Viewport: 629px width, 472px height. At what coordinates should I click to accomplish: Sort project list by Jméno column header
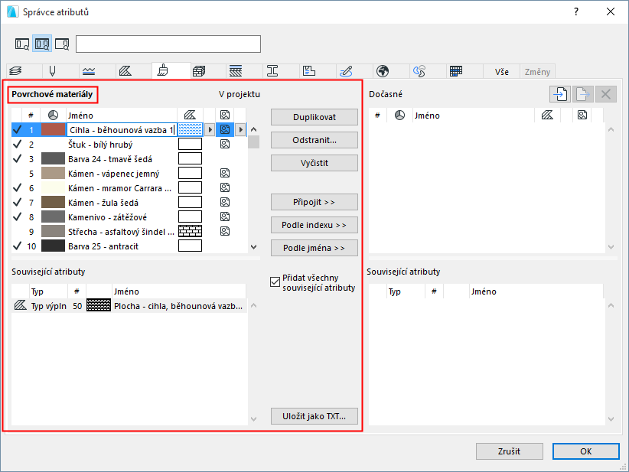(x=121, y=116)
